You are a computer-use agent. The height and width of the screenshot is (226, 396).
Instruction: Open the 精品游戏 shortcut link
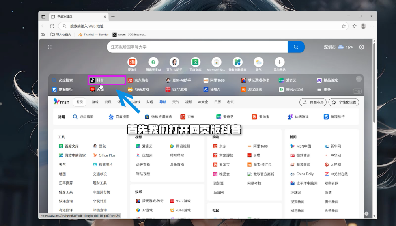pyautogui.click(x=327, y=80)
